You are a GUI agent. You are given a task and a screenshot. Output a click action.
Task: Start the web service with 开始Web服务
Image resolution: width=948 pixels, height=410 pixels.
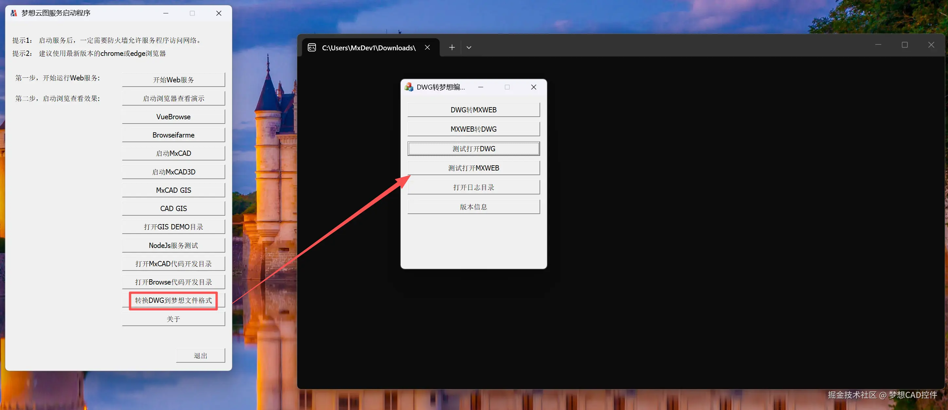click(x=173, y=80)
